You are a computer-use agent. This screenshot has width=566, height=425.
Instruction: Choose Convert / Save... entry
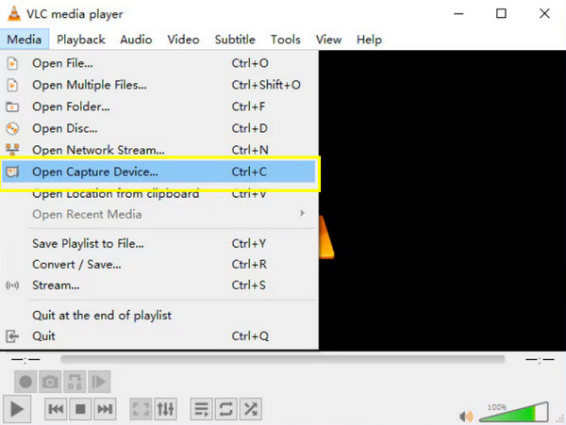158,264
